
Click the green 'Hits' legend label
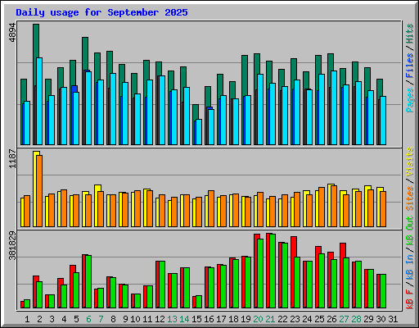[410, 34]
